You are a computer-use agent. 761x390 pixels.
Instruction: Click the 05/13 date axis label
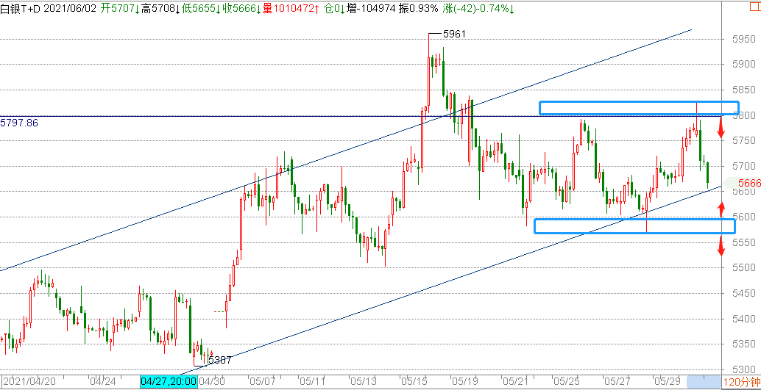coord(363,382)
